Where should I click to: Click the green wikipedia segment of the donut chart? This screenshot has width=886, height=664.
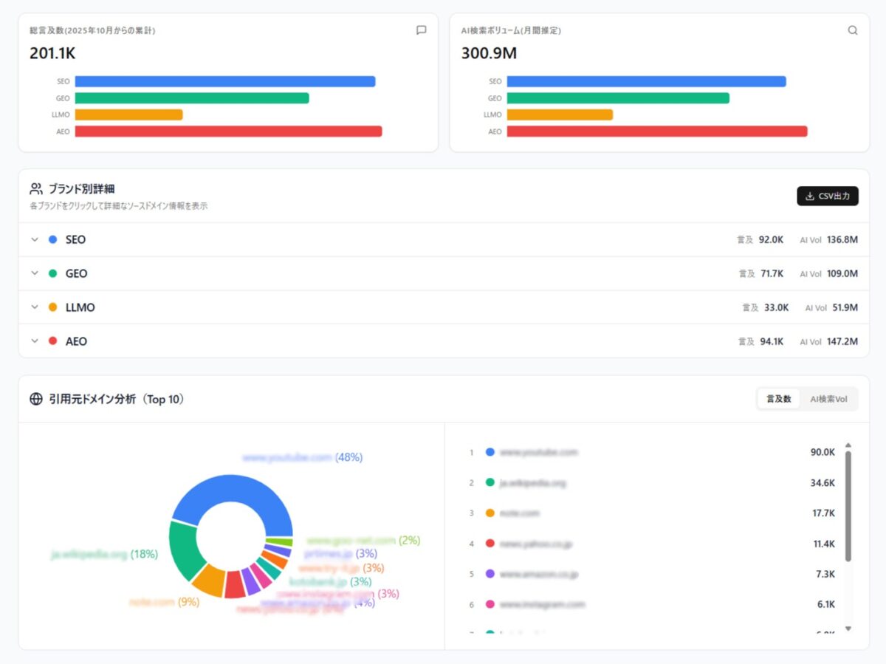click(183, 550)
